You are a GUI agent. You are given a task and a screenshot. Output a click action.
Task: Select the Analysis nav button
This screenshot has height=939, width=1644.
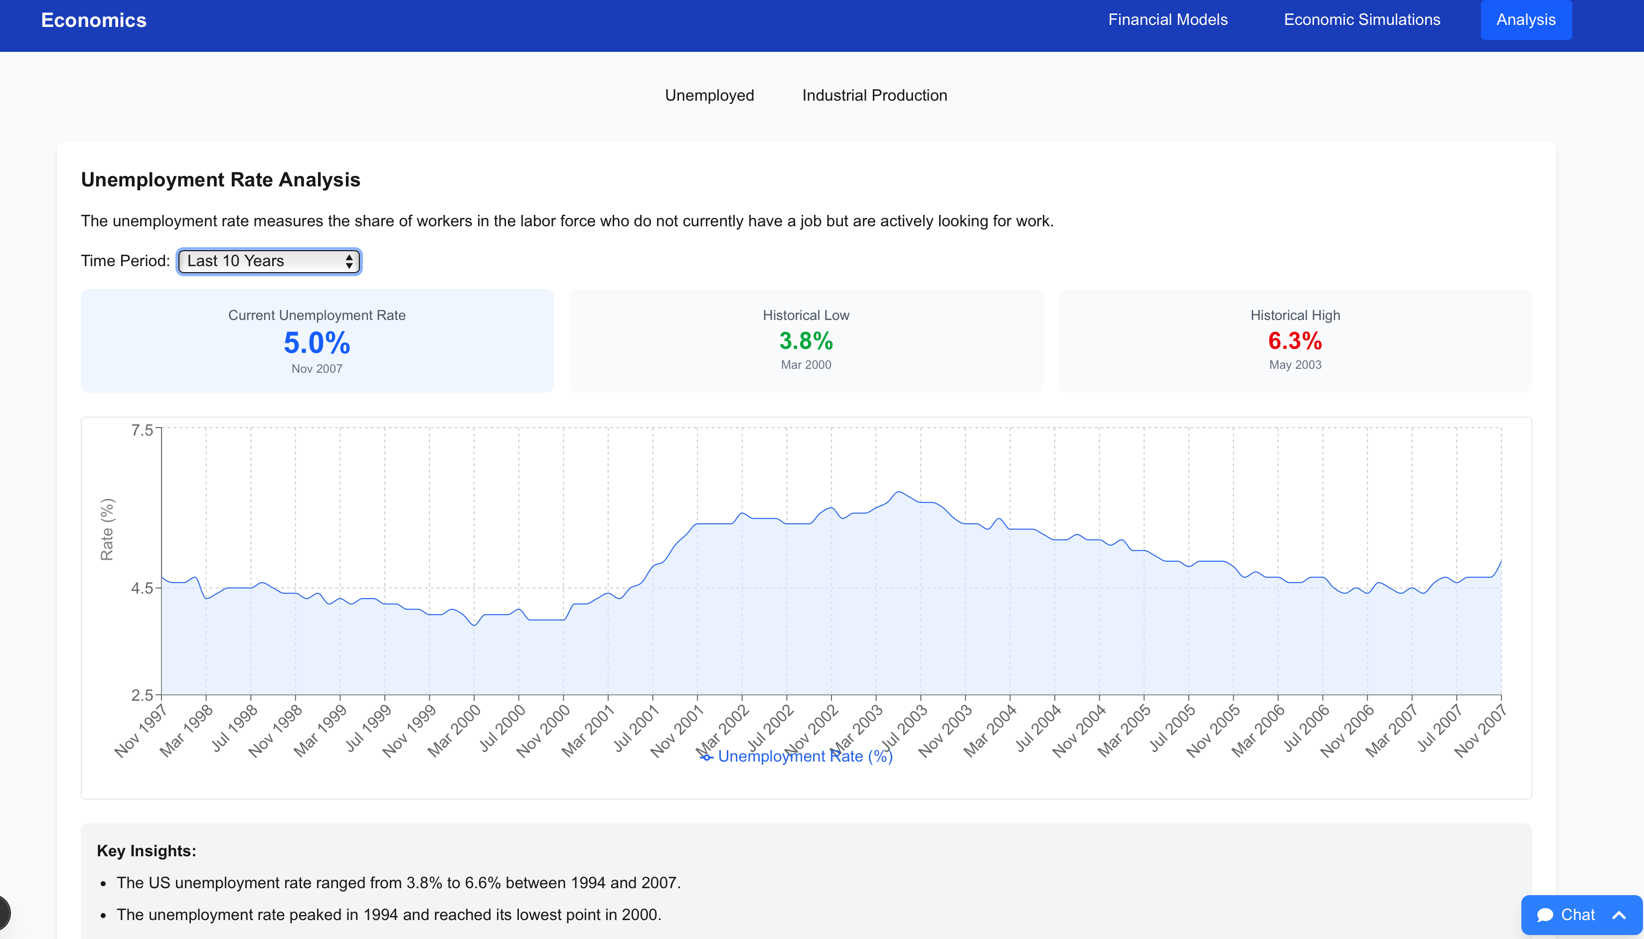(1525, 20)
